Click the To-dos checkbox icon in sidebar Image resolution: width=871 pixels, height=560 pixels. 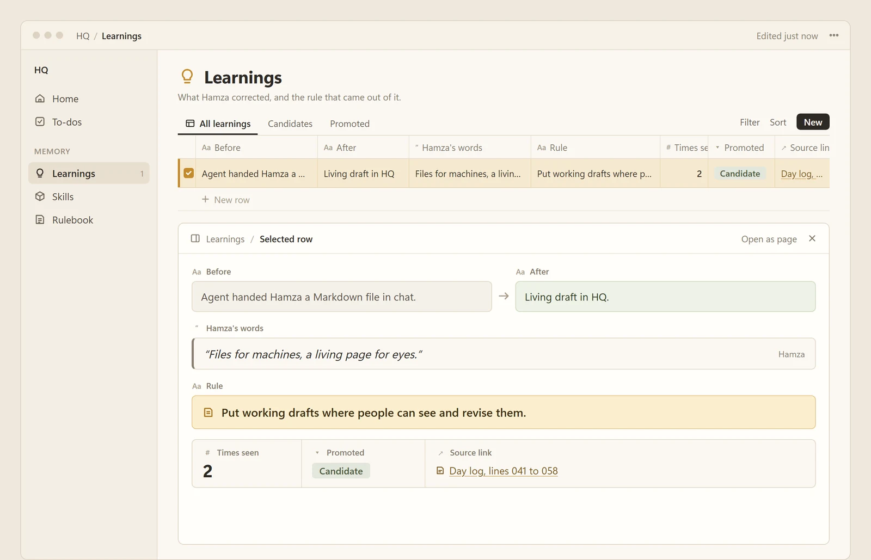pyautogui.click(x=40, y=122)
